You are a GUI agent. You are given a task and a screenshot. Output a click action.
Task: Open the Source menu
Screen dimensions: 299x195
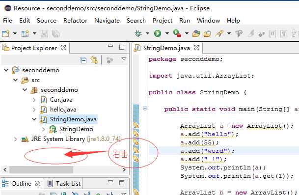pos(47,21)
